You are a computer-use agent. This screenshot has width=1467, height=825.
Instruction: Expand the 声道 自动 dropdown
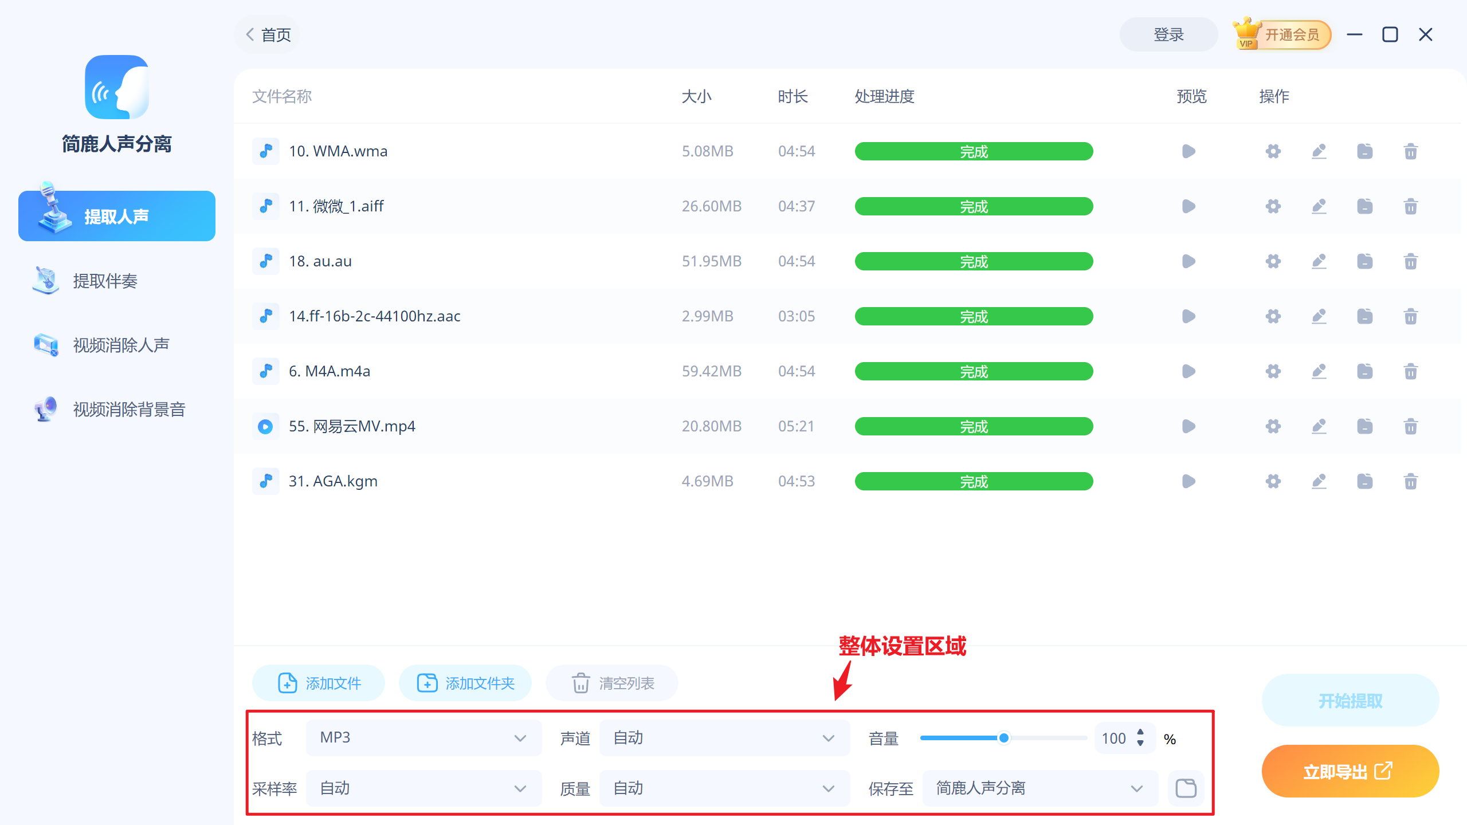tap(724, 738)
